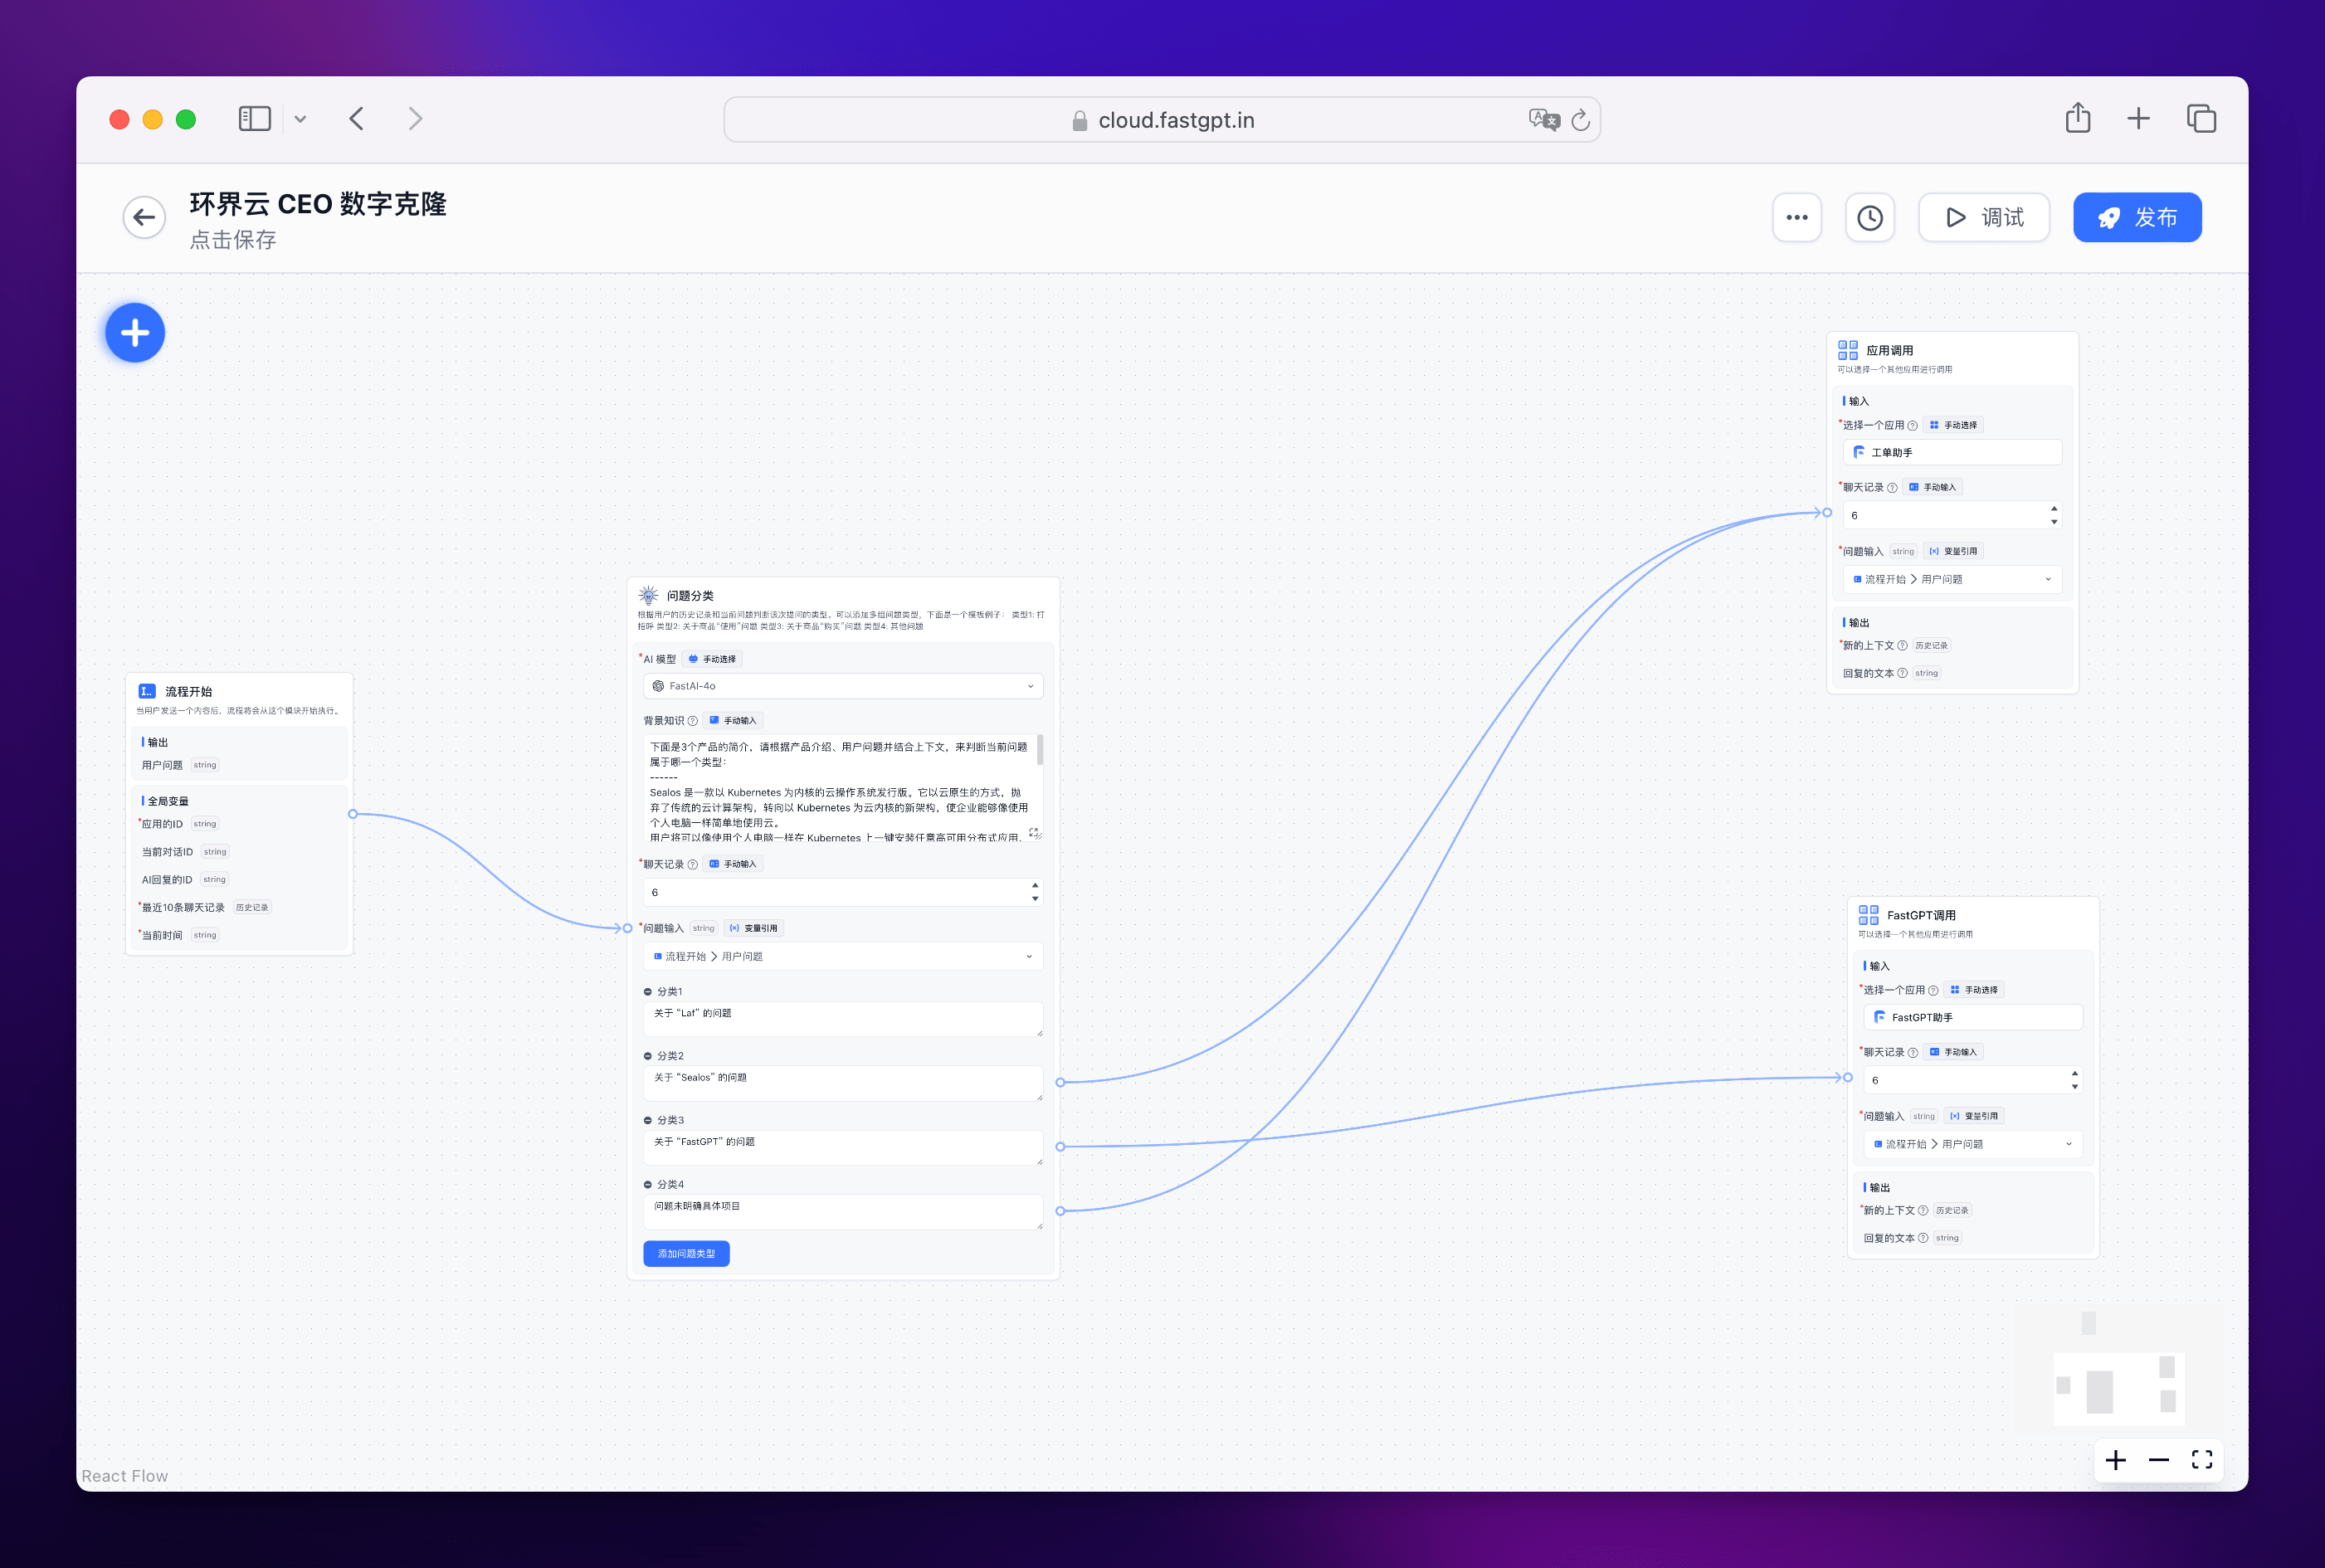Expand the 背景知识 text editor

[1033, 832]
